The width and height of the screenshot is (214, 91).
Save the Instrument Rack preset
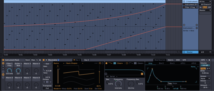(x=40, y=60)
